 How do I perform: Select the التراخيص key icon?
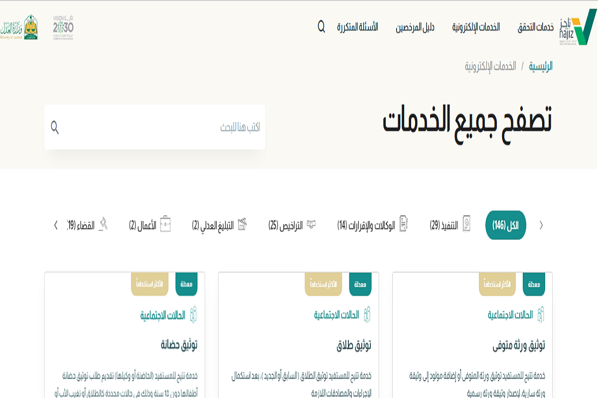(x=311, y=225)
